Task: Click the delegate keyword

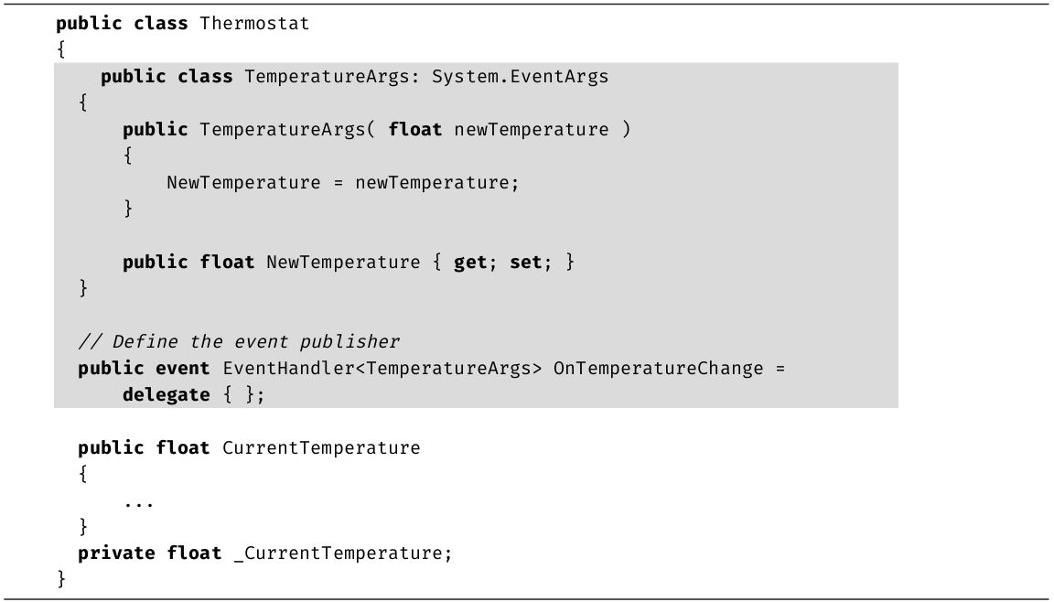Action: coord(166,395)
